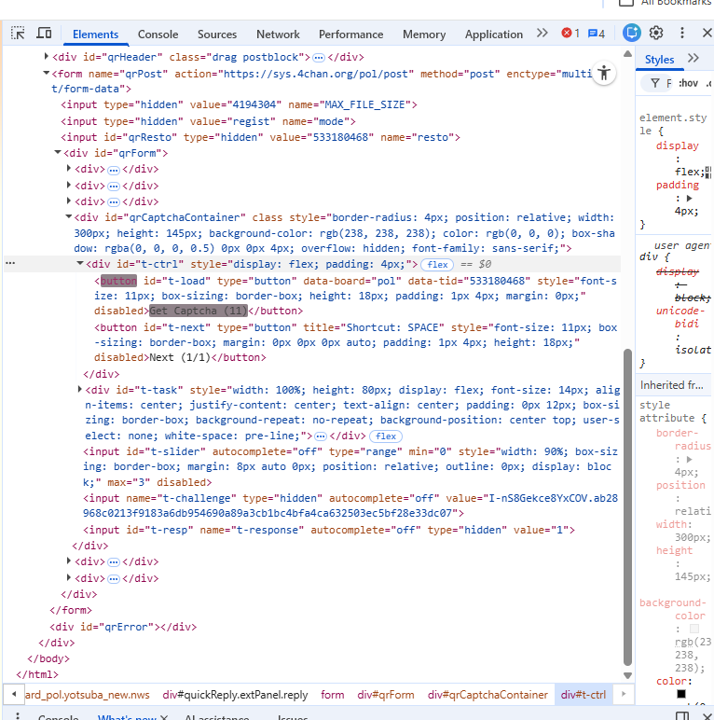Click the flex badge on t-task
The image size is (714, 720).
(386, 436)
